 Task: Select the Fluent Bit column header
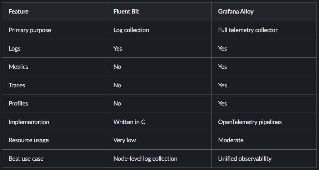click(126, 11)
